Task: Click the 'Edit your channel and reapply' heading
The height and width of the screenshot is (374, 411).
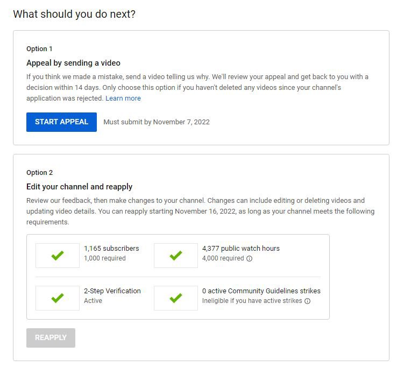Action: [79, 187]
